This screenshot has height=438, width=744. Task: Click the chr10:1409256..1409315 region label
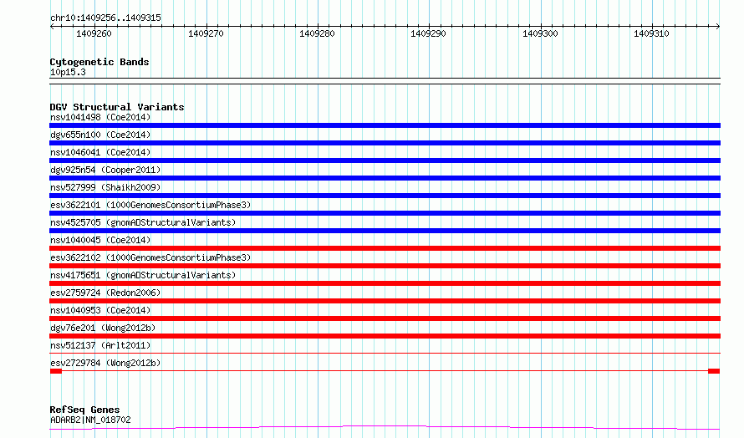coord(105,18)
